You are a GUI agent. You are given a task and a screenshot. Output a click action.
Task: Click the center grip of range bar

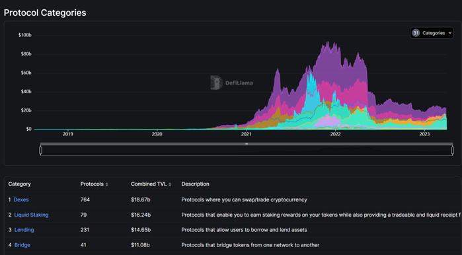tap(247, 144)
